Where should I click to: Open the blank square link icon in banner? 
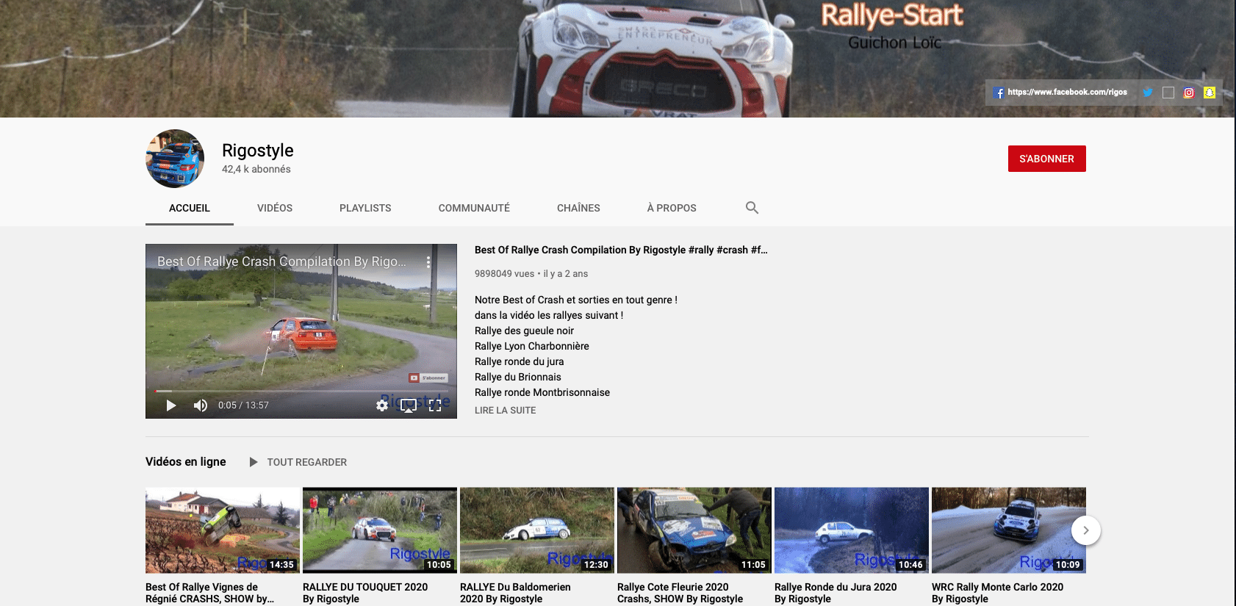coord(1168,93)
